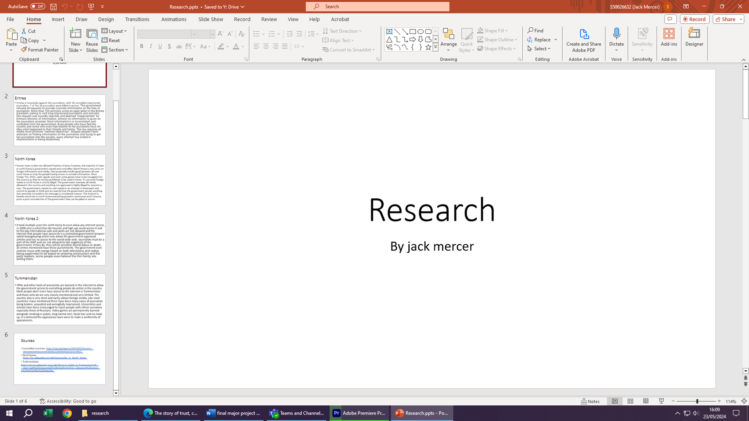Open the font size dropdown arrow
This screenshot has height=421, width=749.
click(x=212, y=34)
